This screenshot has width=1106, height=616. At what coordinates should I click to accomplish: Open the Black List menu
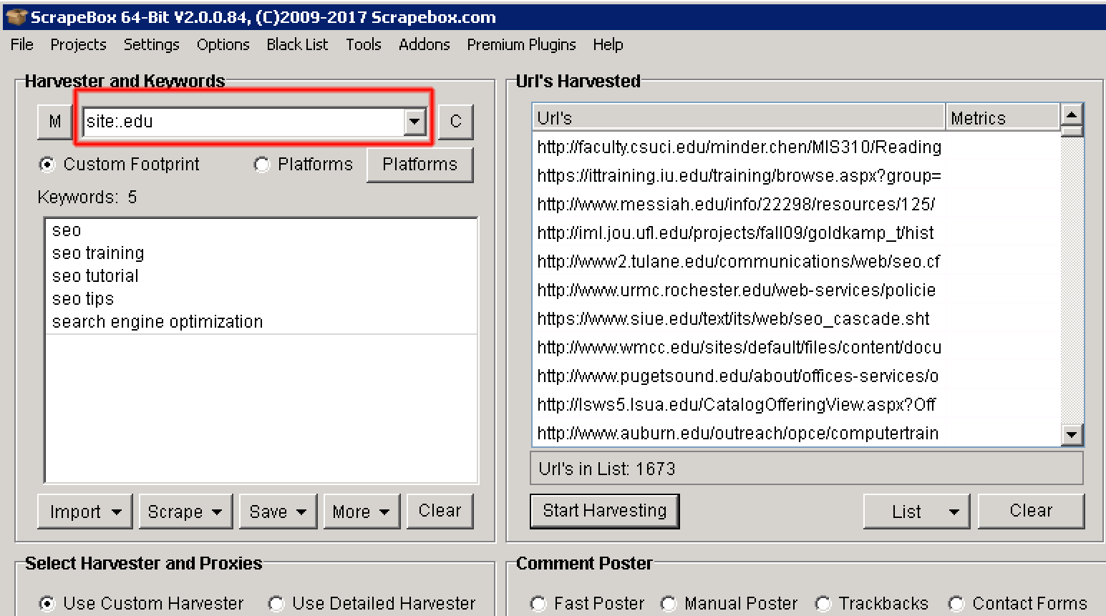tap(297, 44)
